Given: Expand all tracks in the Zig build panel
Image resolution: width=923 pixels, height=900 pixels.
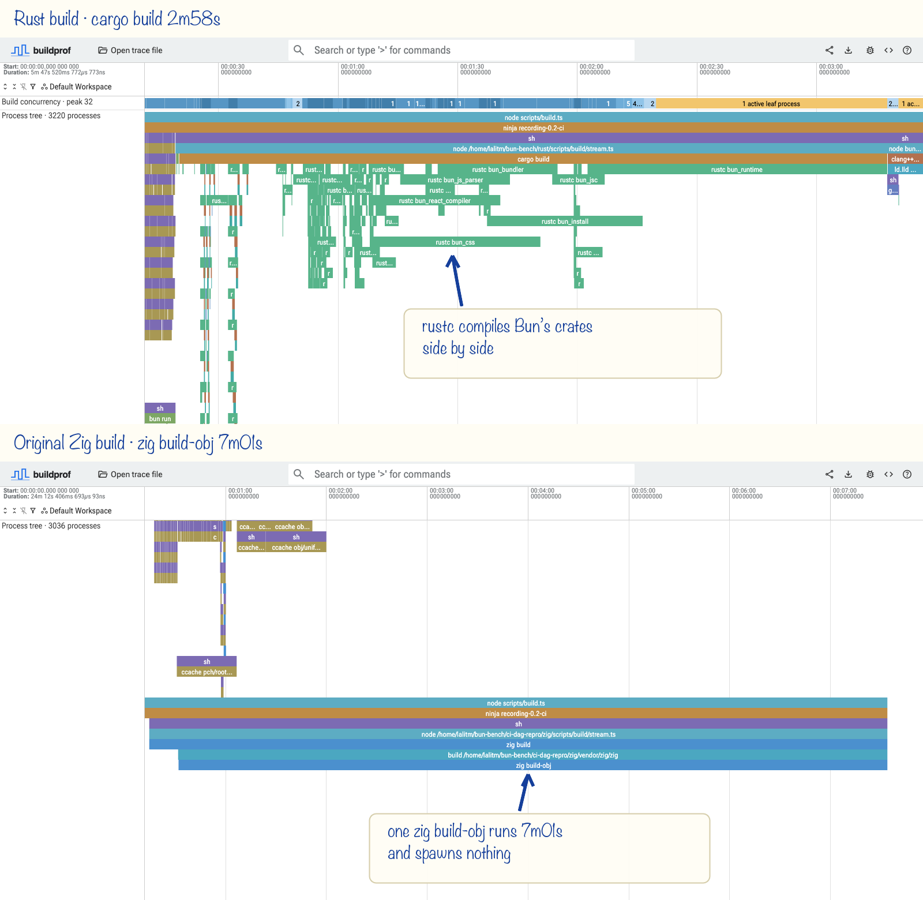Looking at the screenshot, I should pyautogui.click(x=5, y=511).
